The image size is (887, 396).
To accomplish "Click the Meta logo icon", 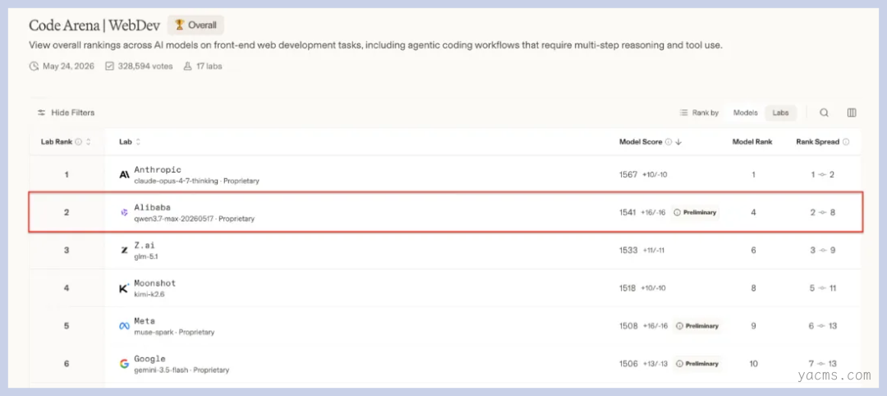I will click(x=125, y=326).
